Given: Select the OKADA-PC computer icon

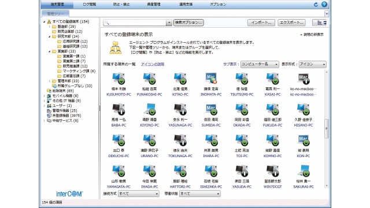Looking at the screenshot, I should [x=242, y=109].
